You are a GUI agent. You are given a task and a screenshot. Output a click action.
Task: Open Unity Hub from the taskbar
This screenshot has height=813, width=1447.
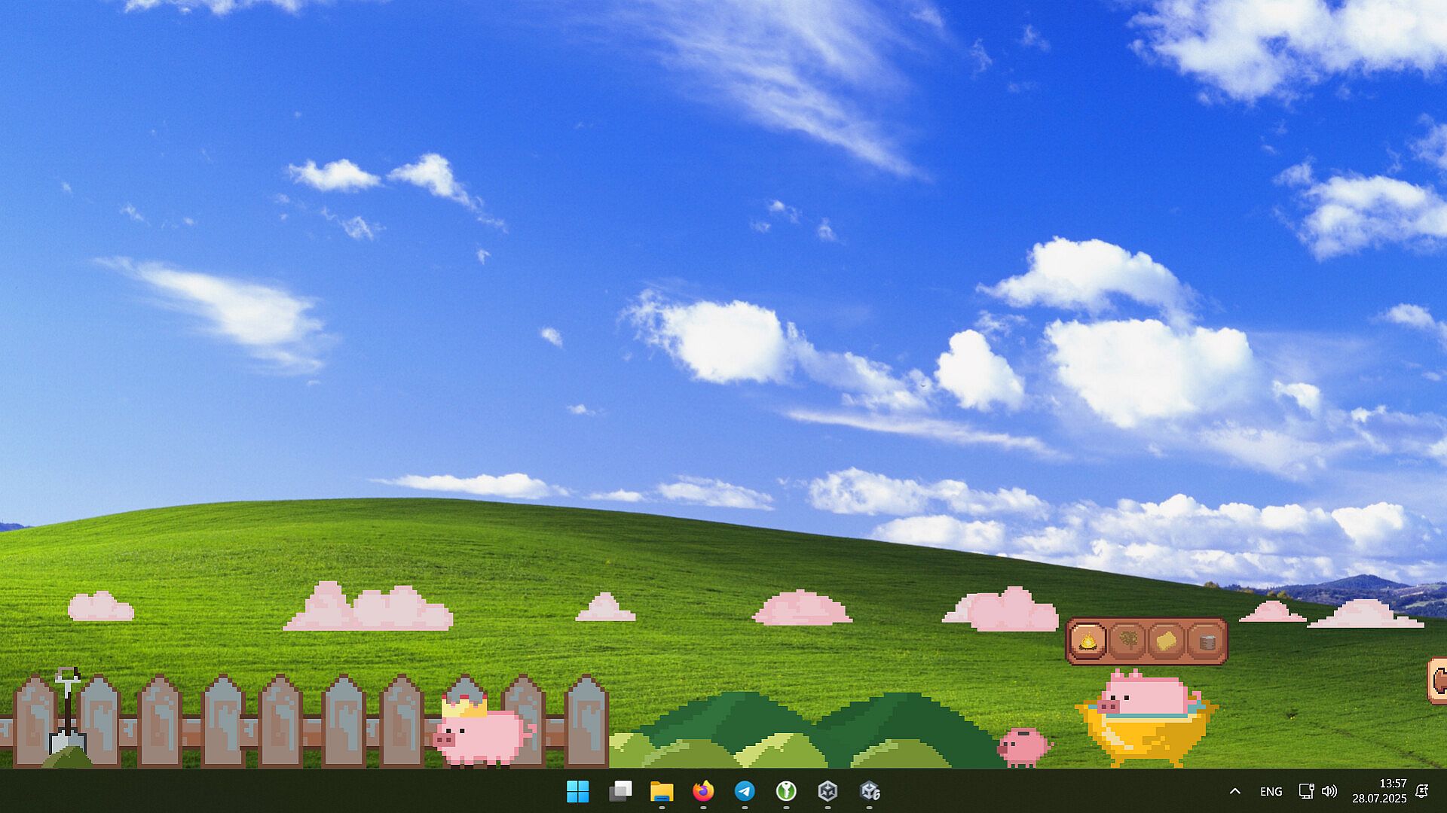(828, 791)
